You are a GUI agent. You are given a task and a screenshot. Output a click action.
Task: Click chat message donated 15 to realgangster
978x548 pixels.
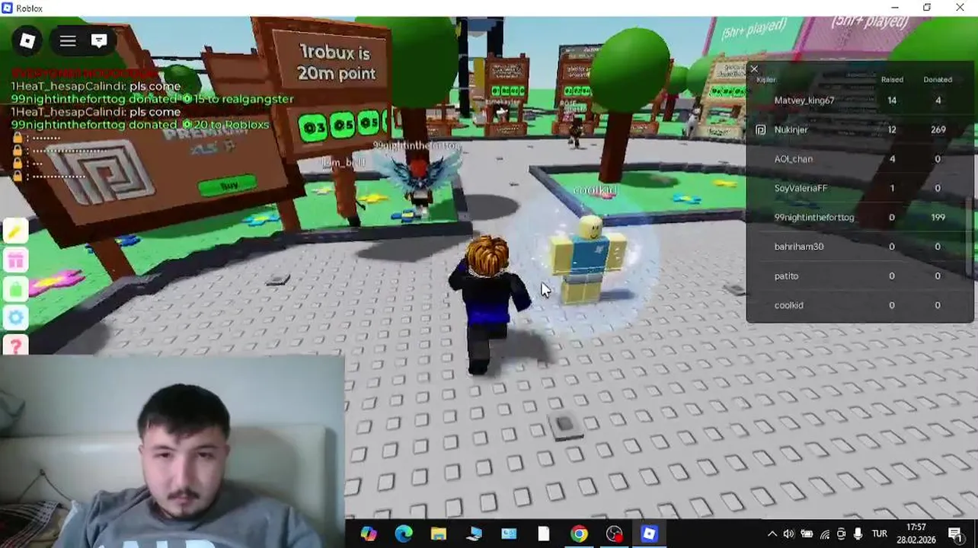coord(152,99)
